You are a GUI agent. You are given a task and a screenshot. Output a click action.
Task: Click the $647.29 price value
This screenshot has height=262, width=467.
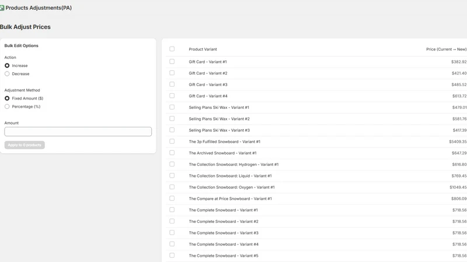pyautogui.click(x=459, y=153)
